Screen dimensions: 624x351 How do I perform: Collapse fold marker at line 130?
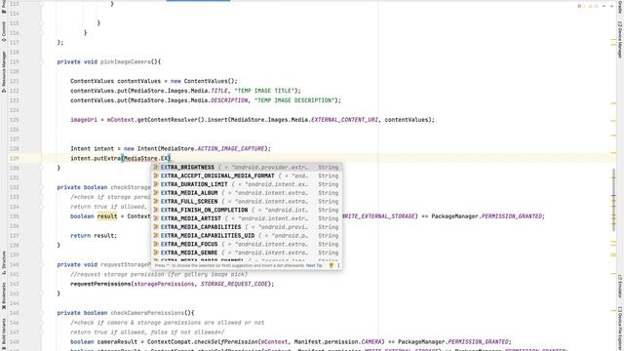[x=41, y=168]
